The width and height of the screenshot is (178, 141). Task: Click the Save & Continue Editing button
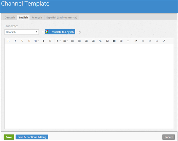point(32,137)
